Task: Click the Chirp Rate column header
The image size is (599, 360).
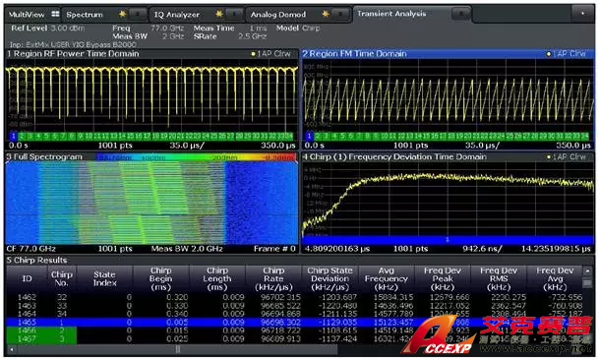Action: (273, 278)
